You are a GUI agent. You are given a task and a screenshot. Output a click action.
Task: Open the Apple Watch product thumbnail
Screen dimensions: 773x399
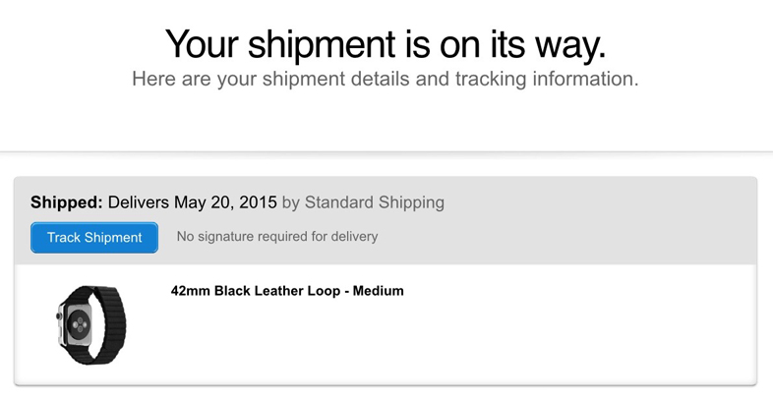(x=90, y=325)
